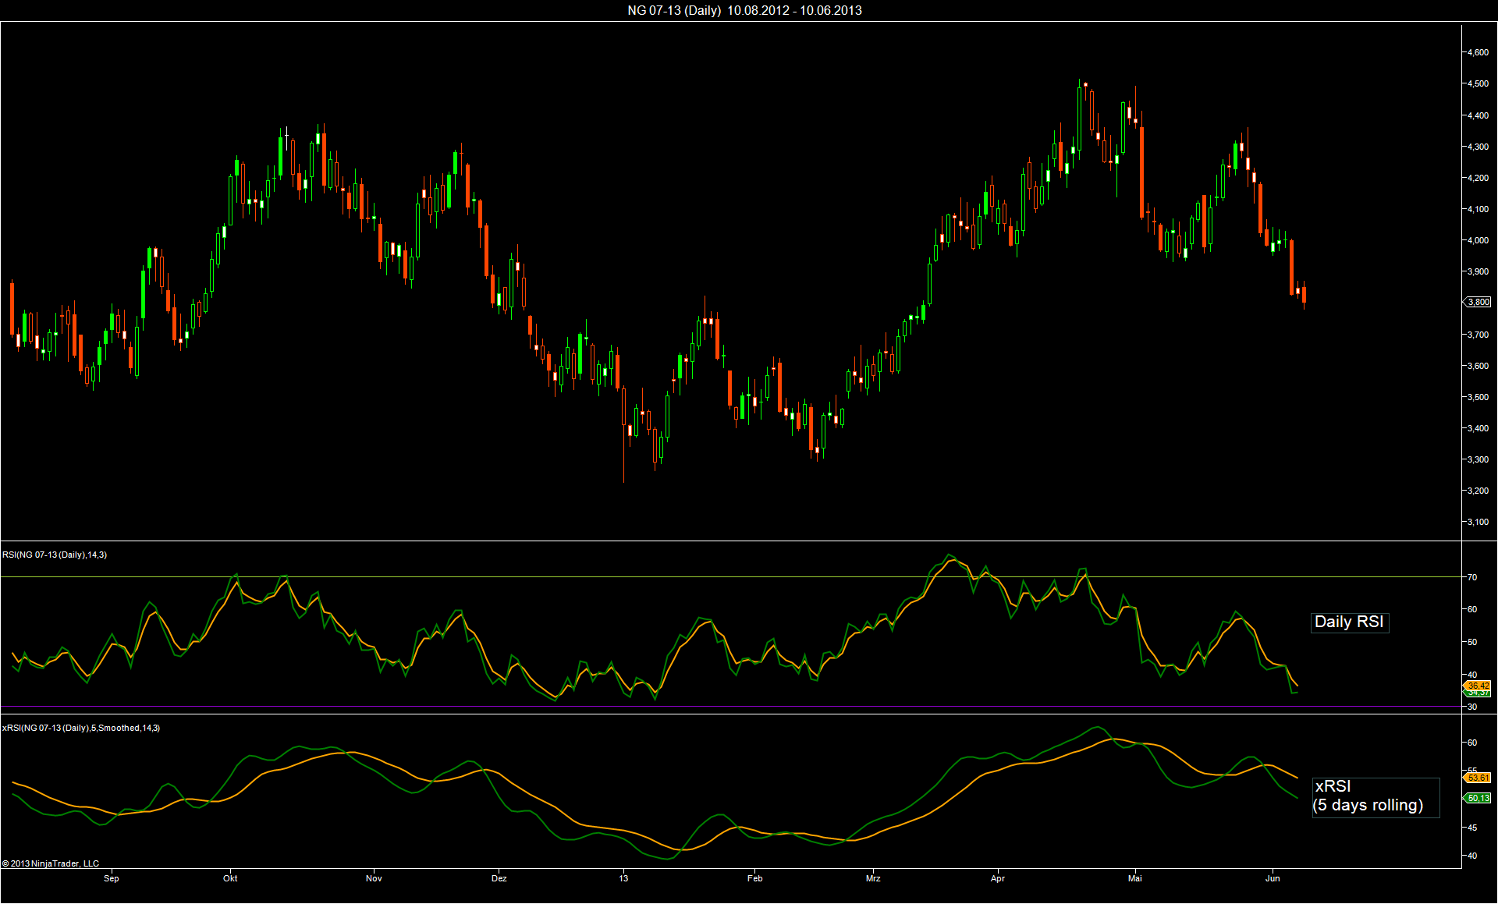Click the green RSI value marker 34,37
Screen dimensions: 1498x904
tap(1478, 693)
